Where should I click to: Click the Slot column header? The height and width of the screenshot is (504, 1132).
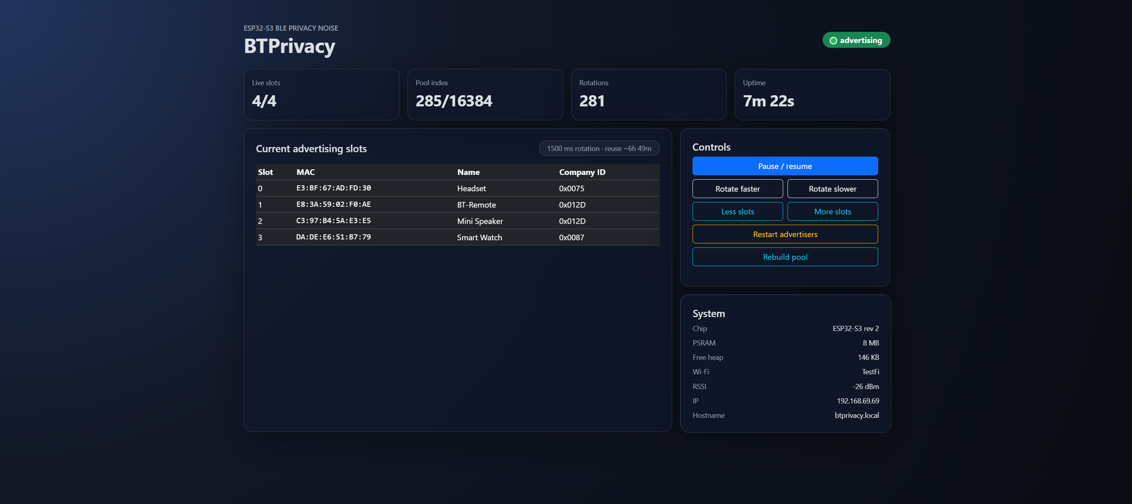point(265,173)
